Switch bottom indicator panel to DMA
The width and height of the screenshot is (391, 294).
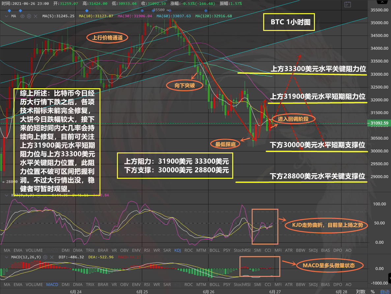pyautogui.click(x=77, y=284)
